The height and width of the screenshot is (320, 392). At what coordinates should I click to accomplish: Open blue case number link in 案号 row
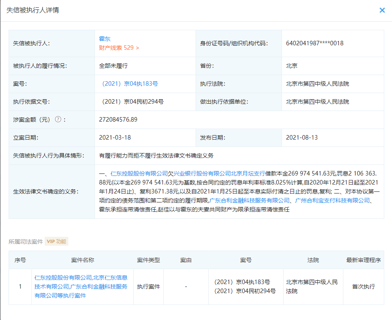point(129,84)
